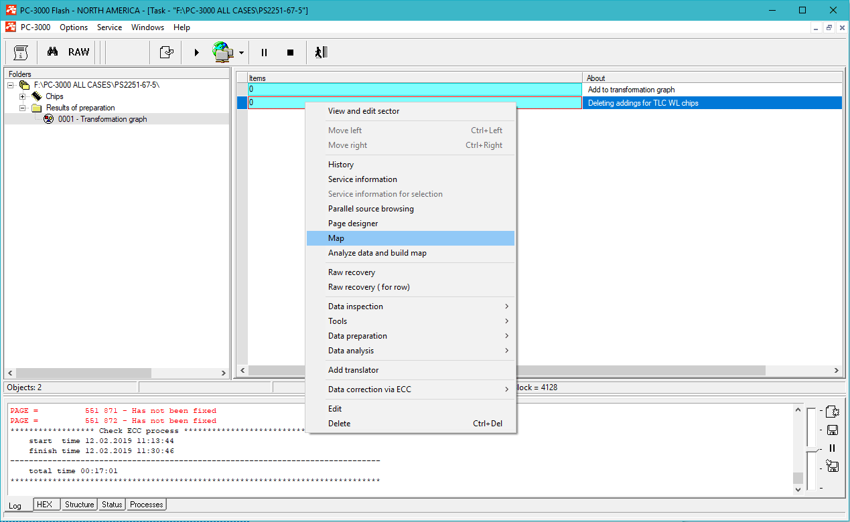
Task: Collapse the Results of preparation node
Action: pyautogui.click(x=23, y=108)
